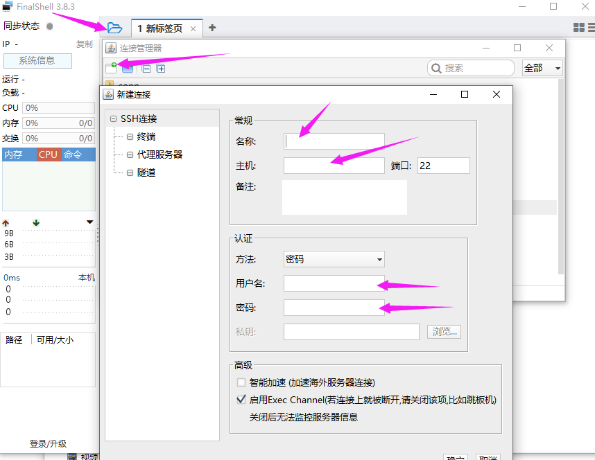Click the 密码 input field
Screen dimensions: 595x460
click(x=334, y=308)
